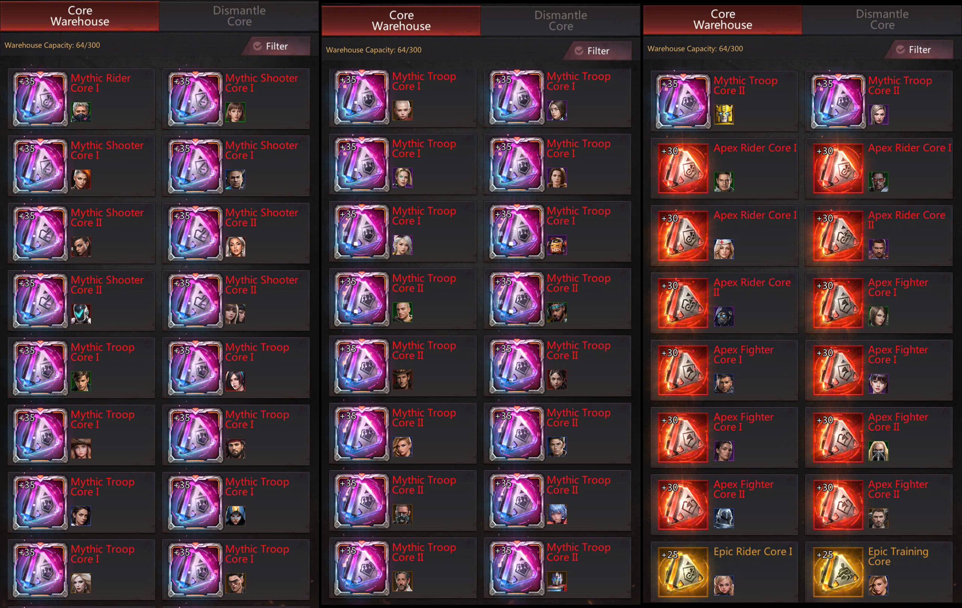962x608 pixels.
Task: Select Core Warehouse tab in middle panel
Action: [x=401, y=21]
